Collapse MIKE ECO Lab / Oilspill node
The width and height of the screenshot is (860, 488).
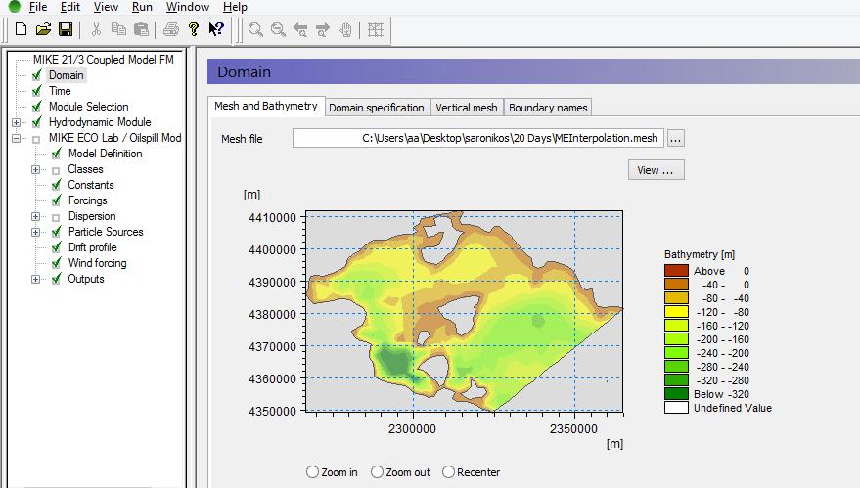(x=16, y=138)
